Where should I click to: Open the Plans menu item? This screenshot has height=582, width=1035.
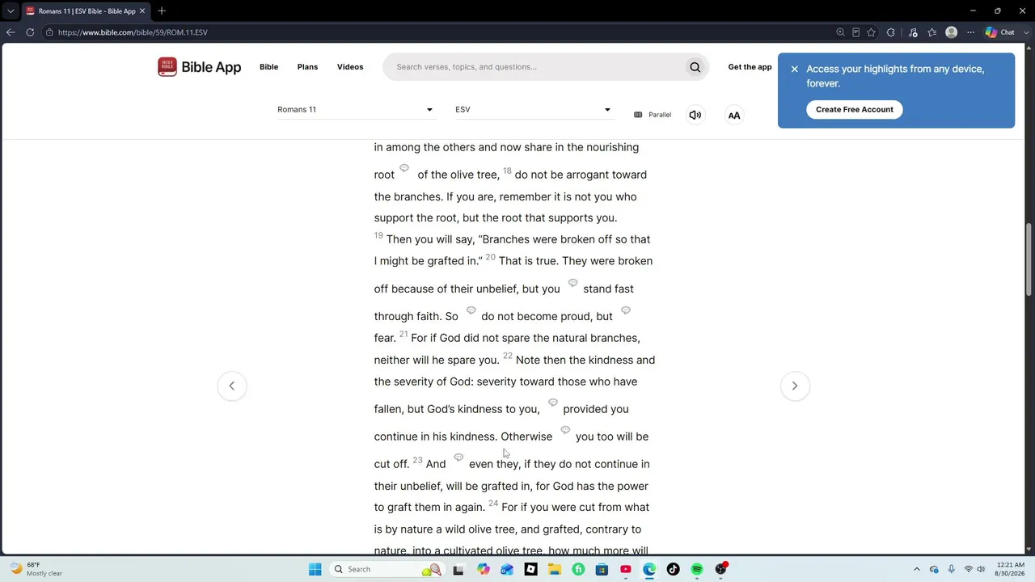click(307, 67)
